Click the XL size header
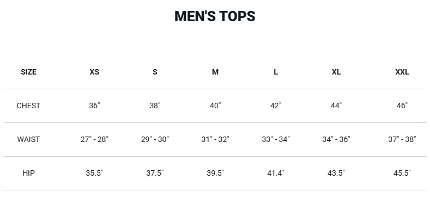The height and width of the screenshot is (204, 430). pos(336,72)
